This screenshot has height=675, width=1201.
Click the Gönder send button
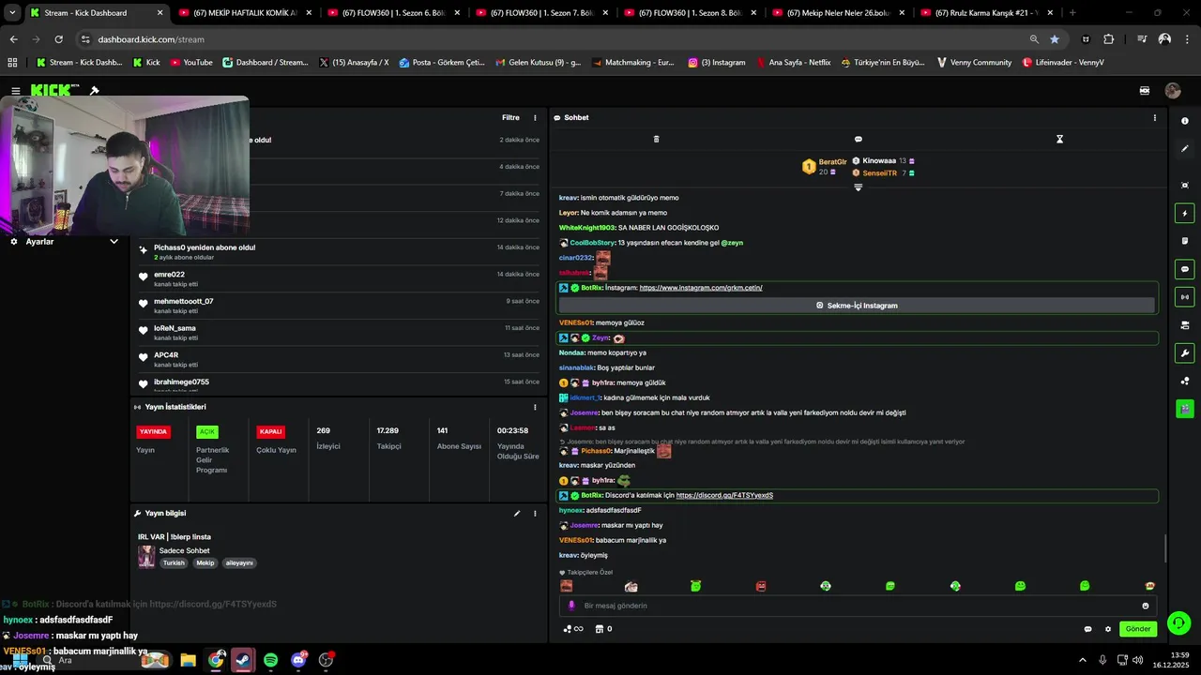(1138, 629)
